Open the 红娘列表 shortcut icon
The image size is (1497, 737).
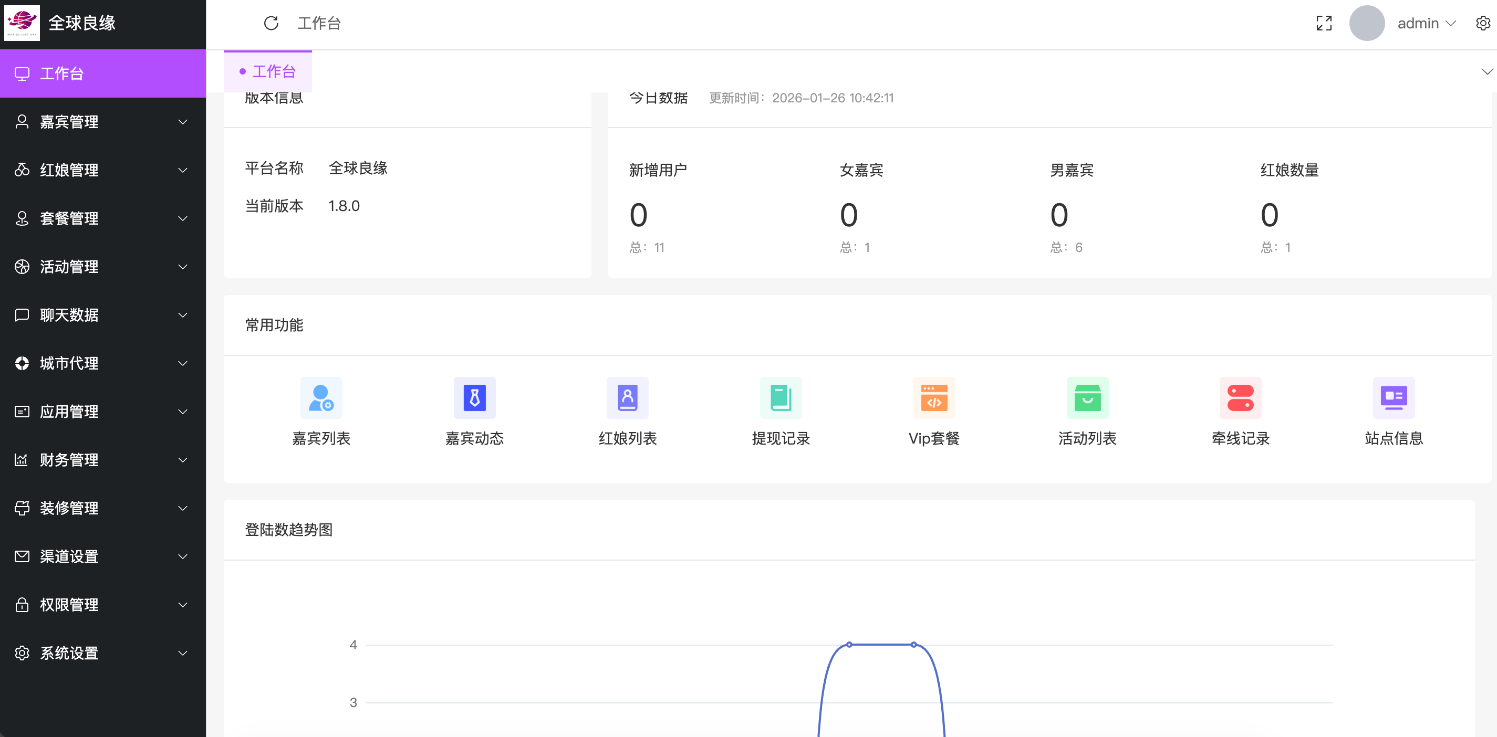[x=628, y=398]
